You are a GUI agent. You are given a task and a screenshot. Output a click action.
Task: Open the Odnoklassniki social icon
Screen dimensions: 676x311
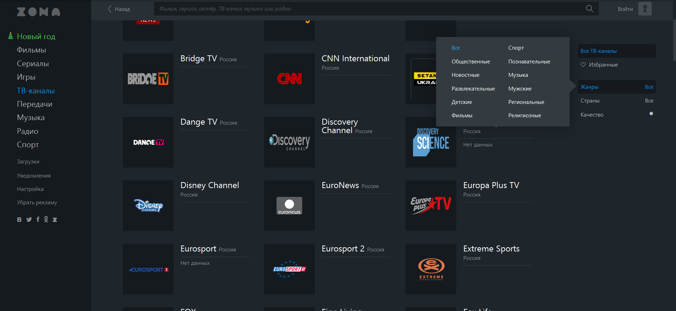tap(46, 219)
